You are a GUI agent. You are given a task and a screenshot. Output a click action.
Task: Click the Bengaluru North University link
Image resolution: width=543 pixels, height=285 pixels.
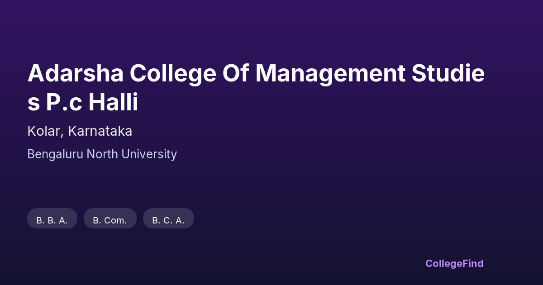(x=102, y=154)
